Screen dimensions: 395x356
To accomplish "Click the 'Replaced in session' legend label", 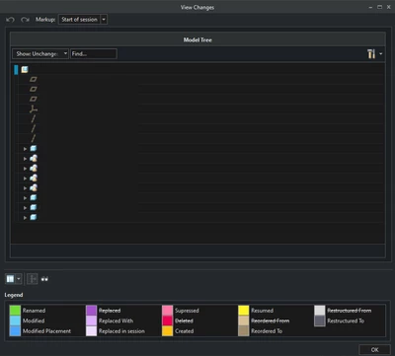I will 121,331.
